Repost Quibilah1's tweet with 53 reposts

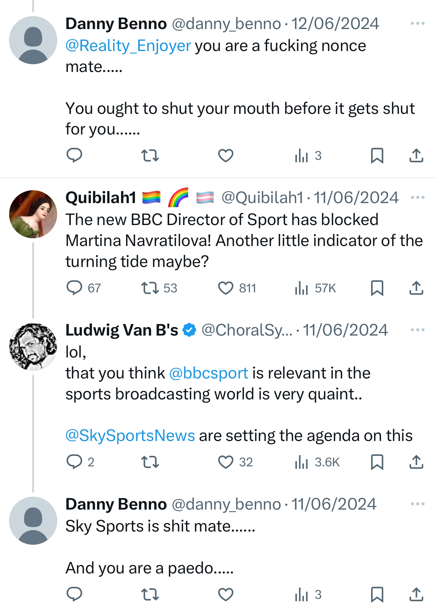coord(150,288)
